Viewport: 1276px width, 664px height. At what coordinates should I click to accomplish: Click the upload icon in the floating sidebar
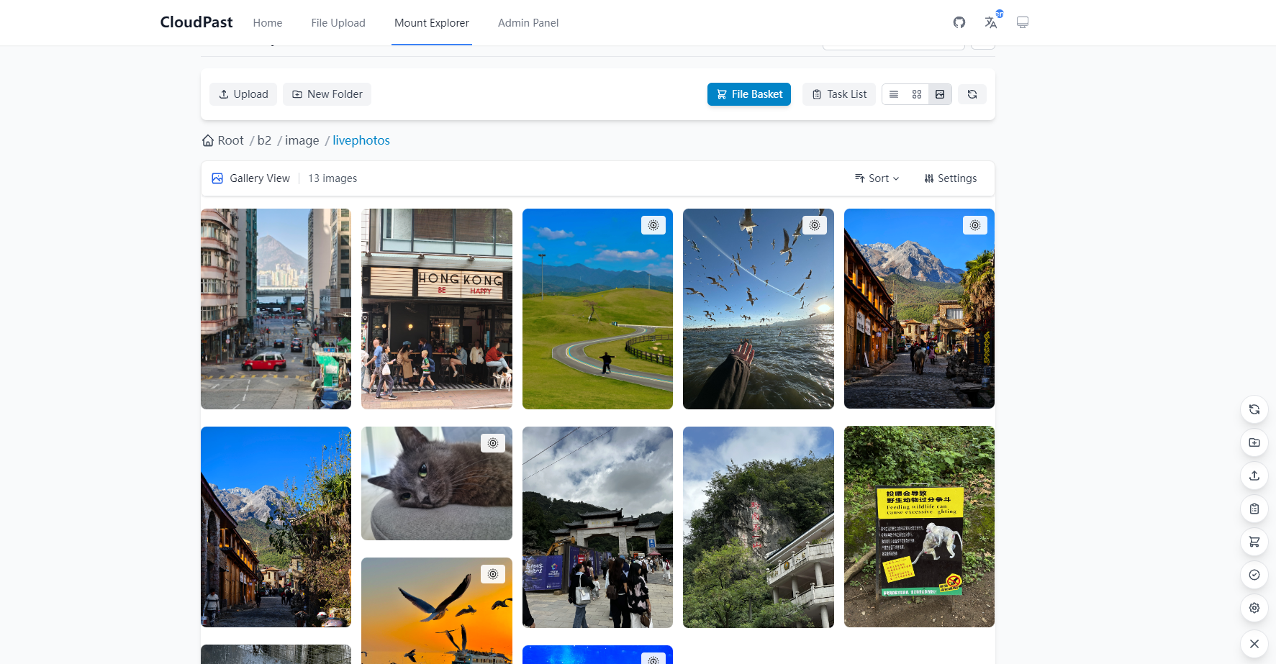1254,476
